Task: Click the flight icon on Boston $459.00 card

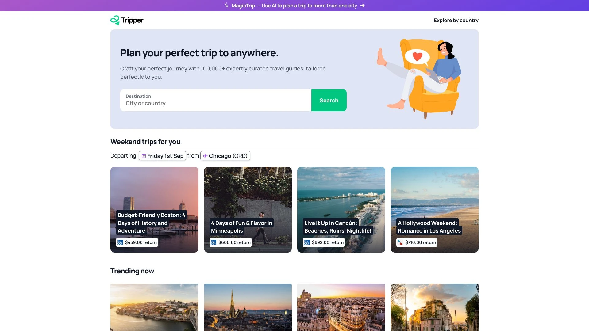Action: click(x=120, y=242)
